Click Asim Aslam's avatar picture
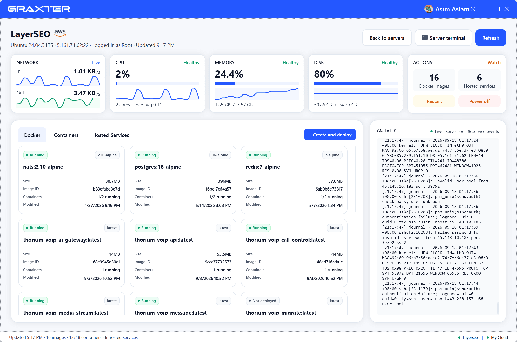The width and height of the screenshot is (517, 342). (x=429, y=9)
